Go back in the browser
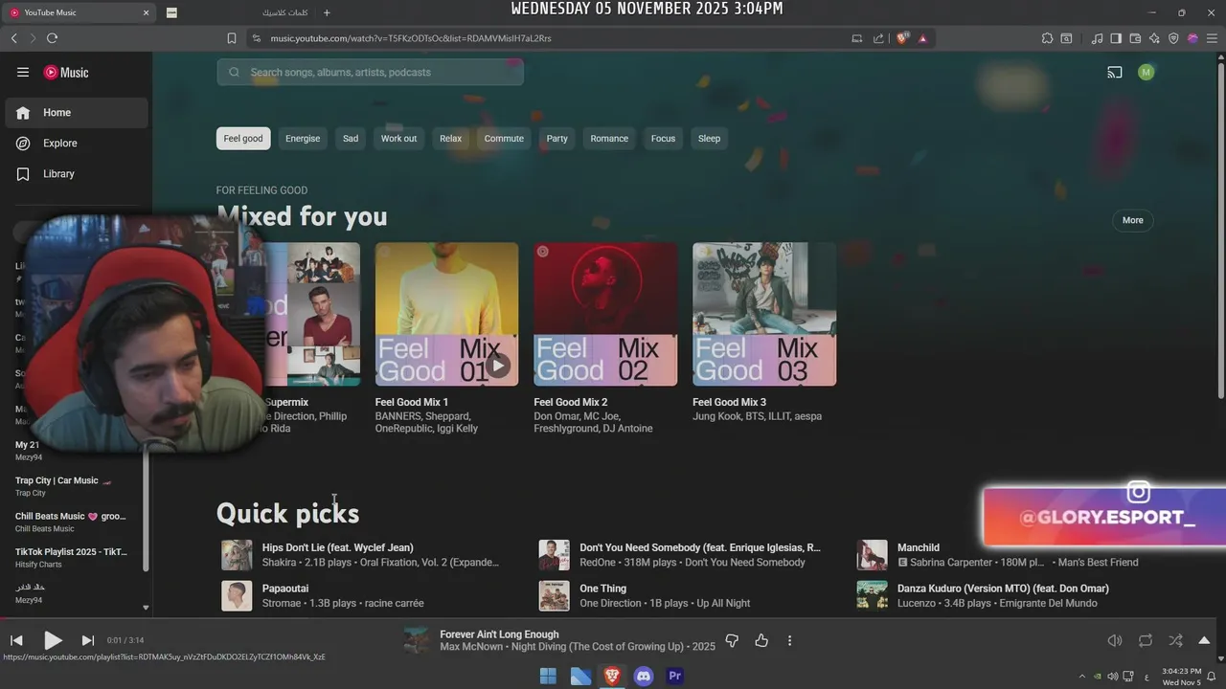Viewport: 1226px width, 689px height. (x=13, y=38)
